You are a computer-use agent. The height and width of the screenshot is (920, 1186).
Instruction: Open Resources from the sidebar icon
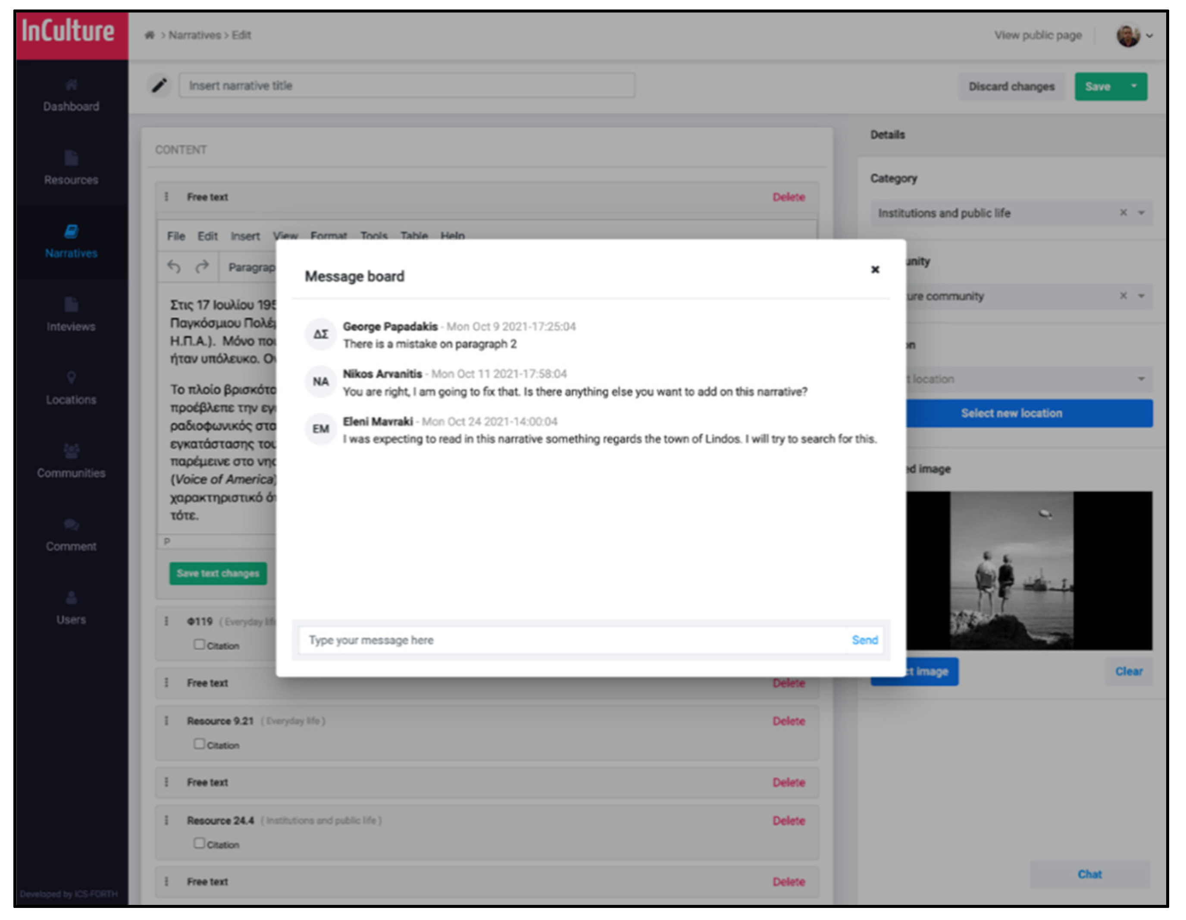pos(71,158)
